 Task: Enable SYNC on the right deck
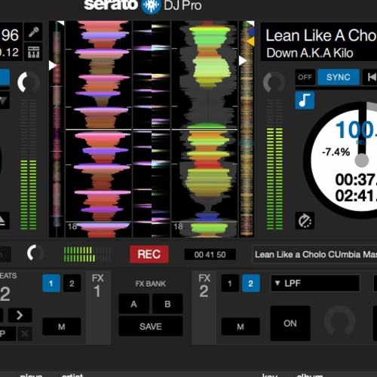pos(339,77)
